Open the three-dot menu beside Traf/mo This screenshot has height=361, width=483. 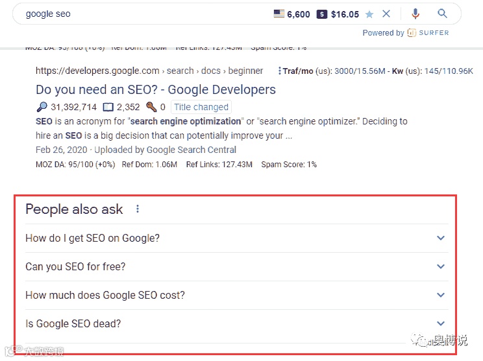pyautogui.click(x=279, y=71)
